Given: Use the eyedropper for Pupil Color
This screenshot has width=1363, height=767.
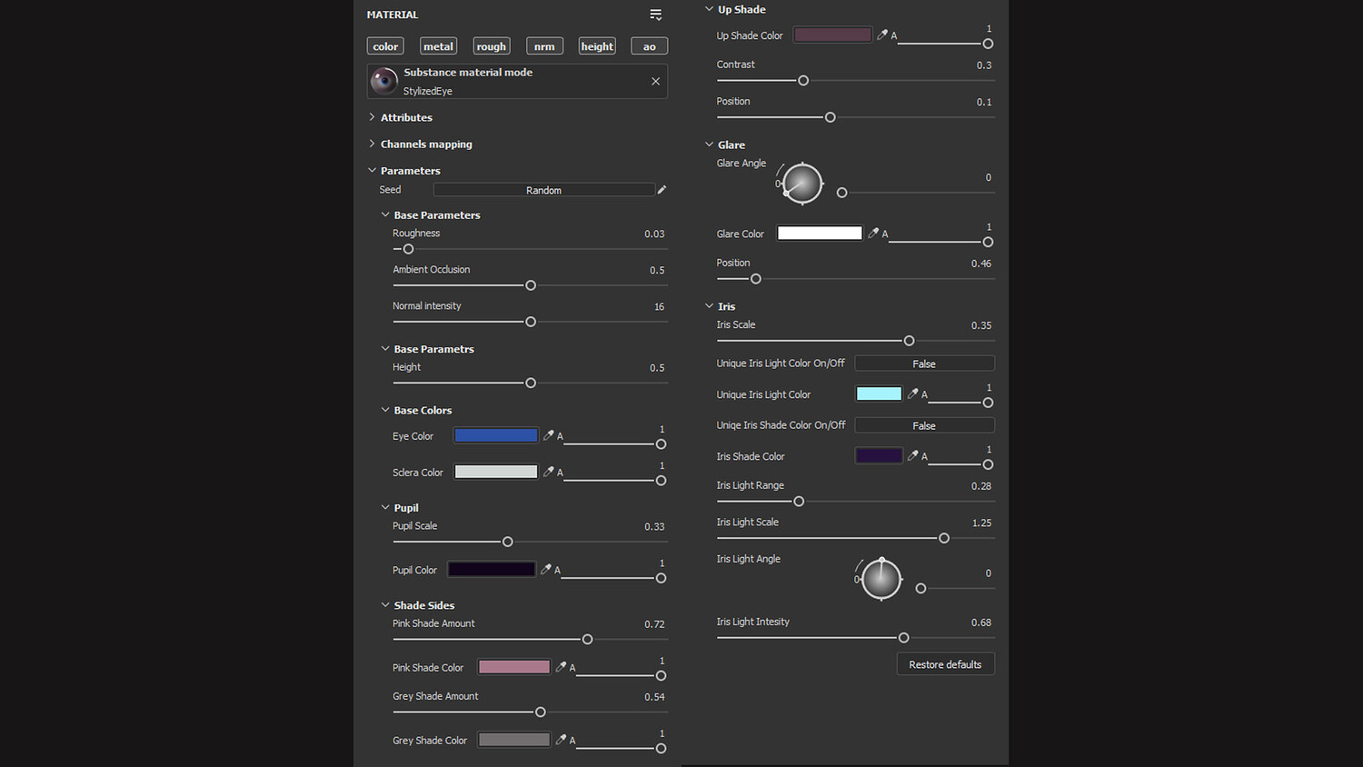Looking at the screenshot, I should [545, 570].
